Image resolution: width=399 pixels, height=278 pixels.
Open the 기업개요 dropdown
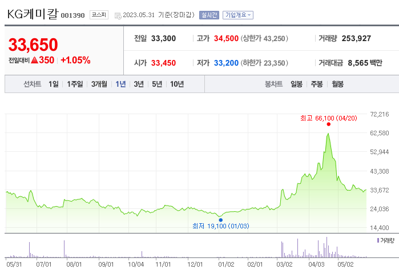pyautogui.click(x=237, y=15)
